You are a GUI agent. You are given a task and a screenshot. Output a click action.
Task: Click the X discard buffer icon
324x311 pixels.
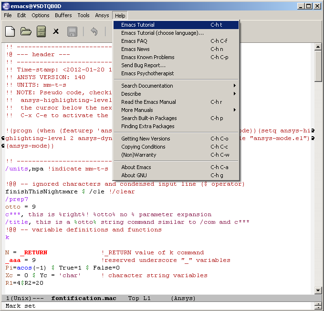(56, 31)
